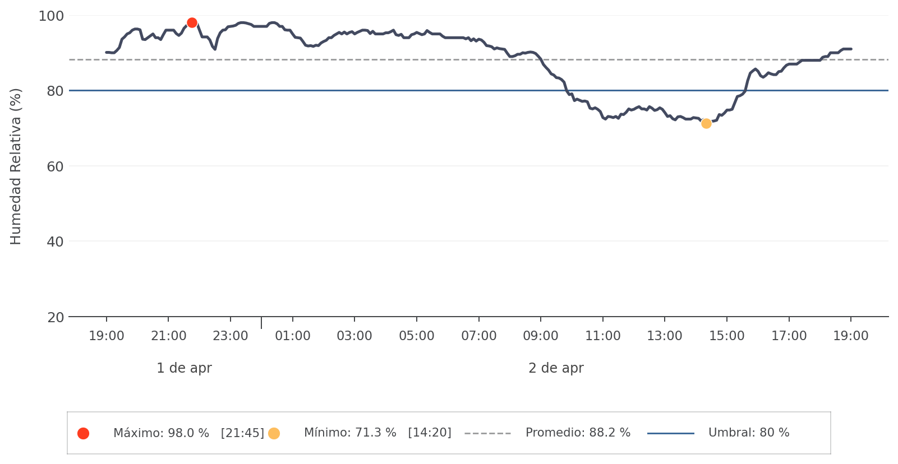
Task: Click the 60 value on the y-axis
Action: click(x=55, y=166)
